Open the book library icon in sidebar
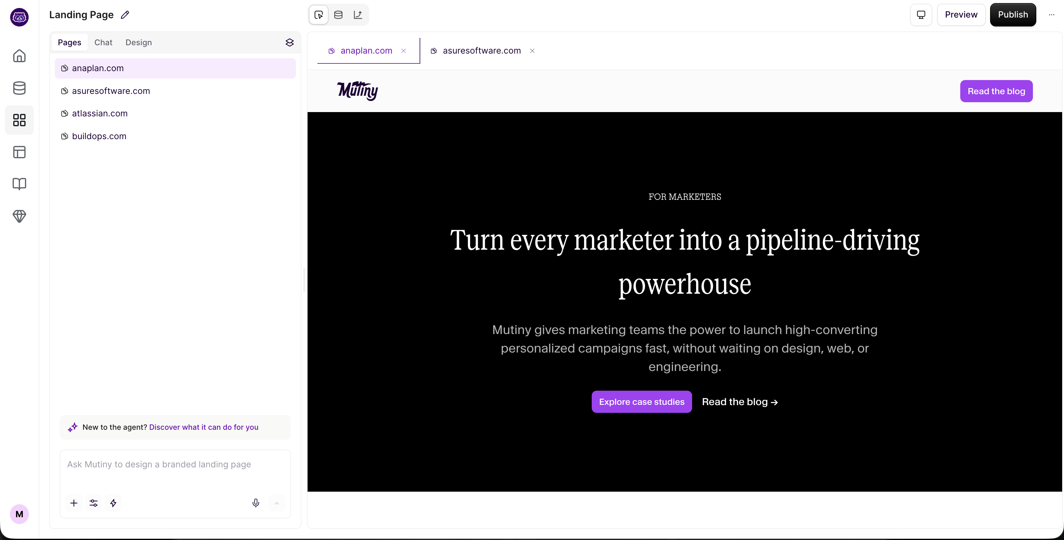Screen dimensions: 1064x540 [19, 184]
